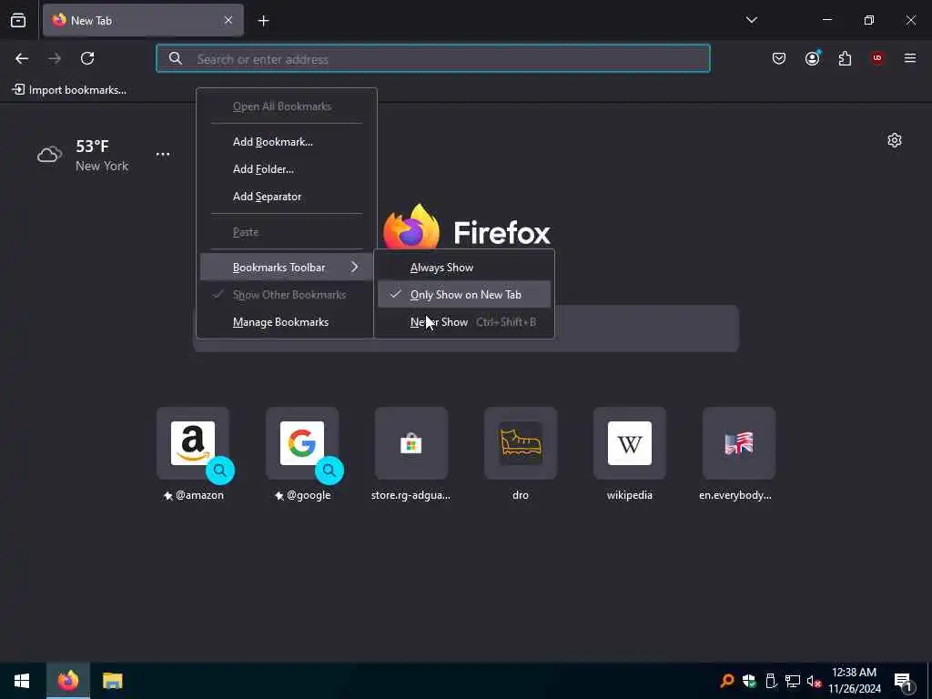Open the application hamburger menu
932x699 pixels.
pos(910,58)
